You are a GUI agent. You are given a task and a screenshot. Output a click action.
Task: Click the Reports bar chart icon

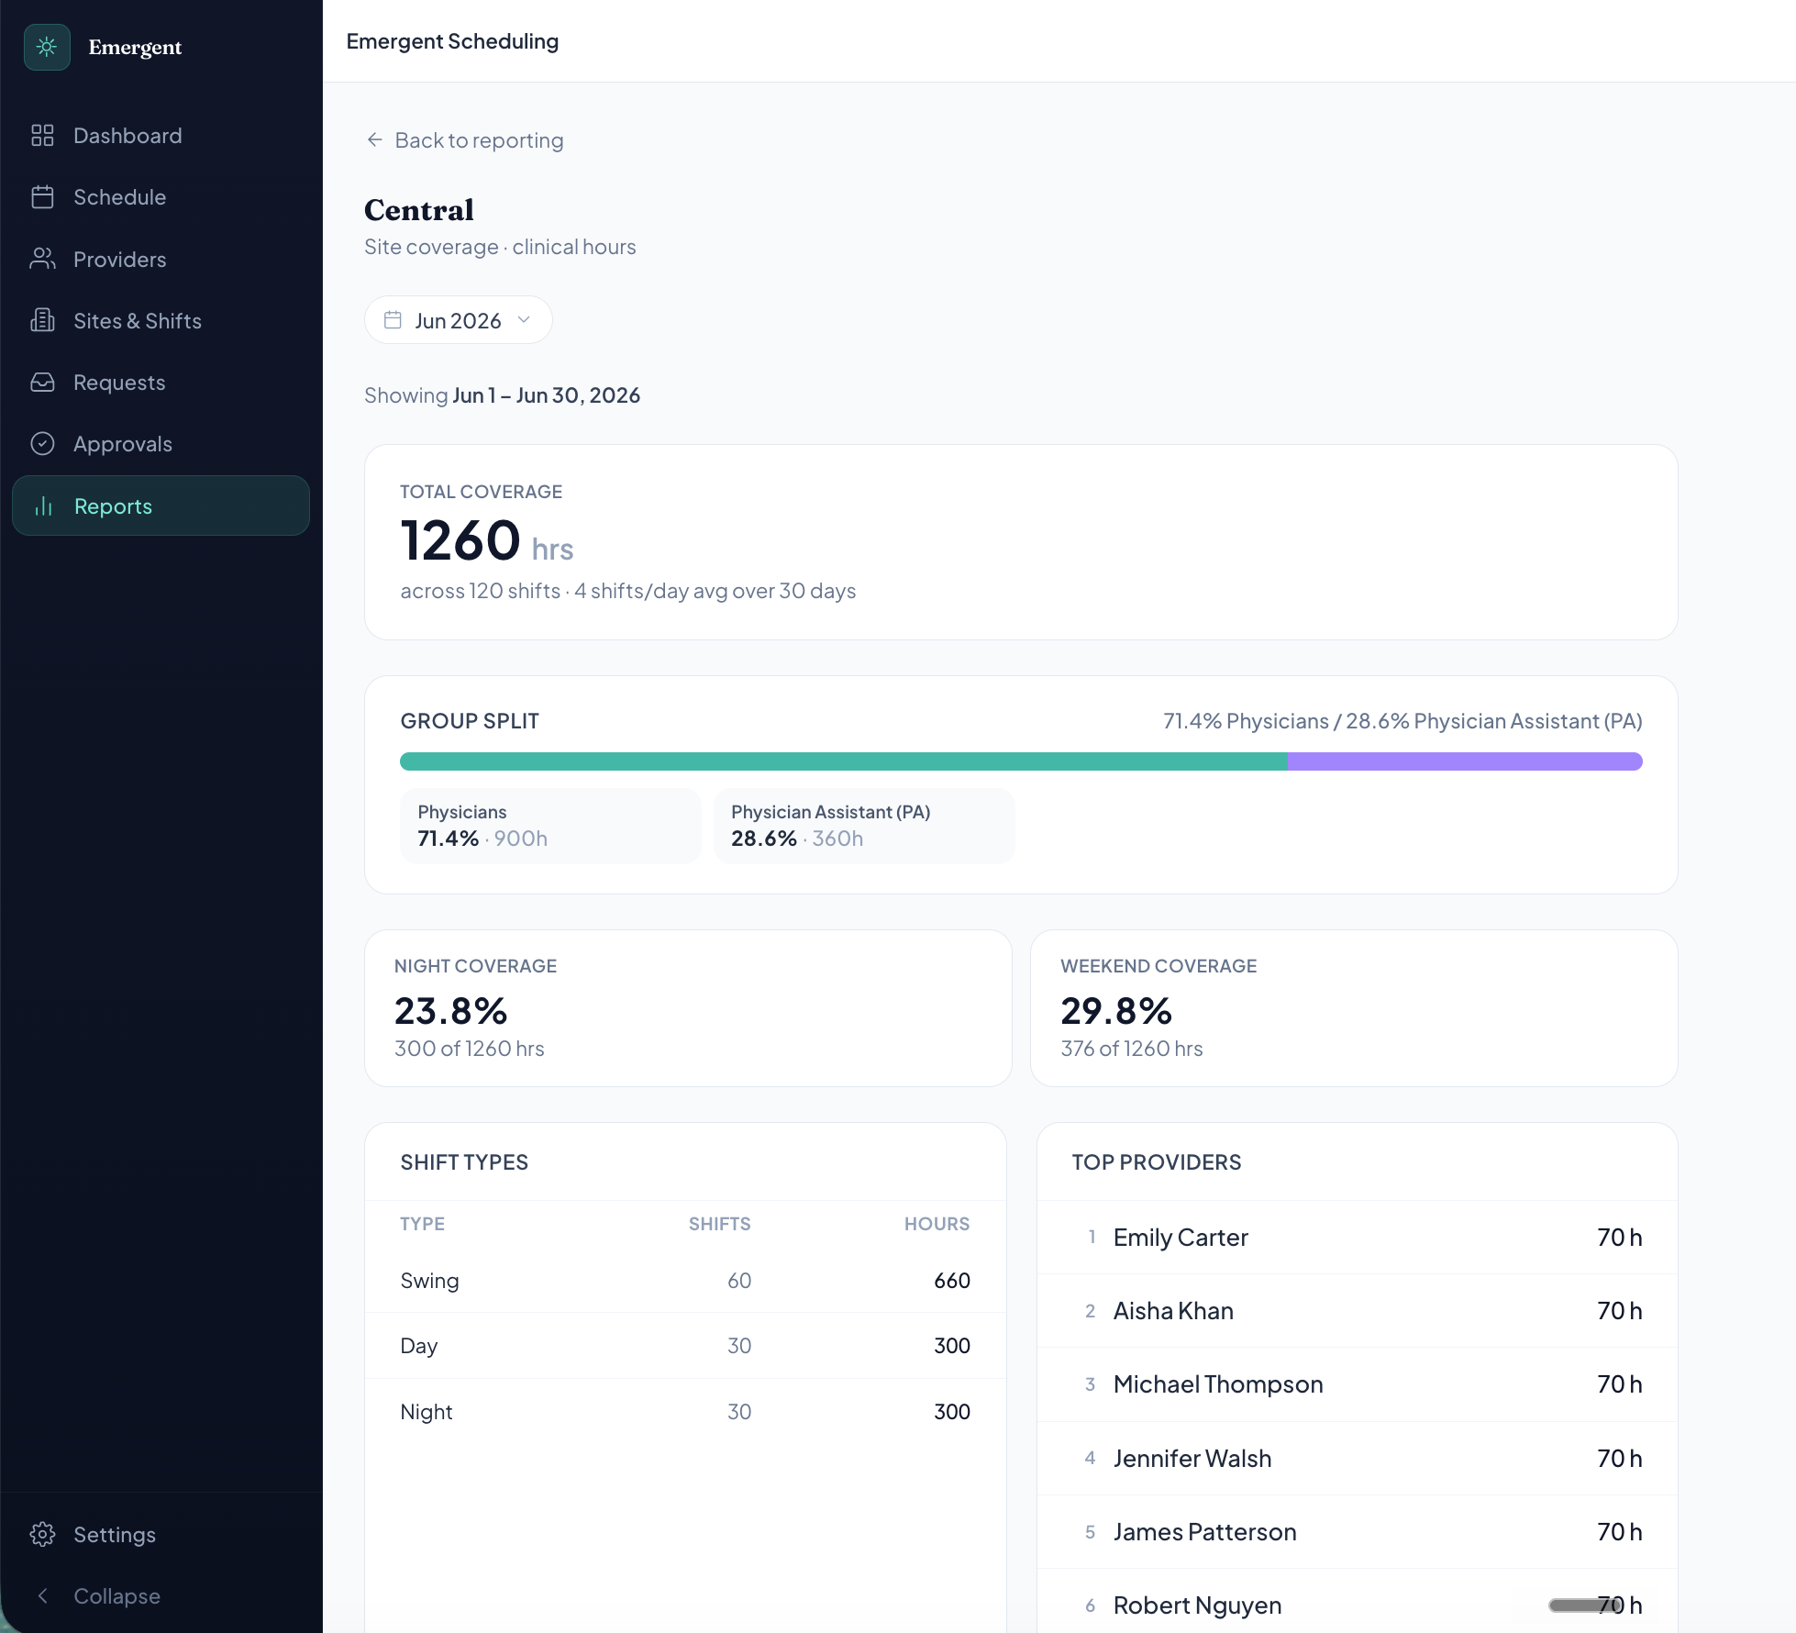pos(43,506)
